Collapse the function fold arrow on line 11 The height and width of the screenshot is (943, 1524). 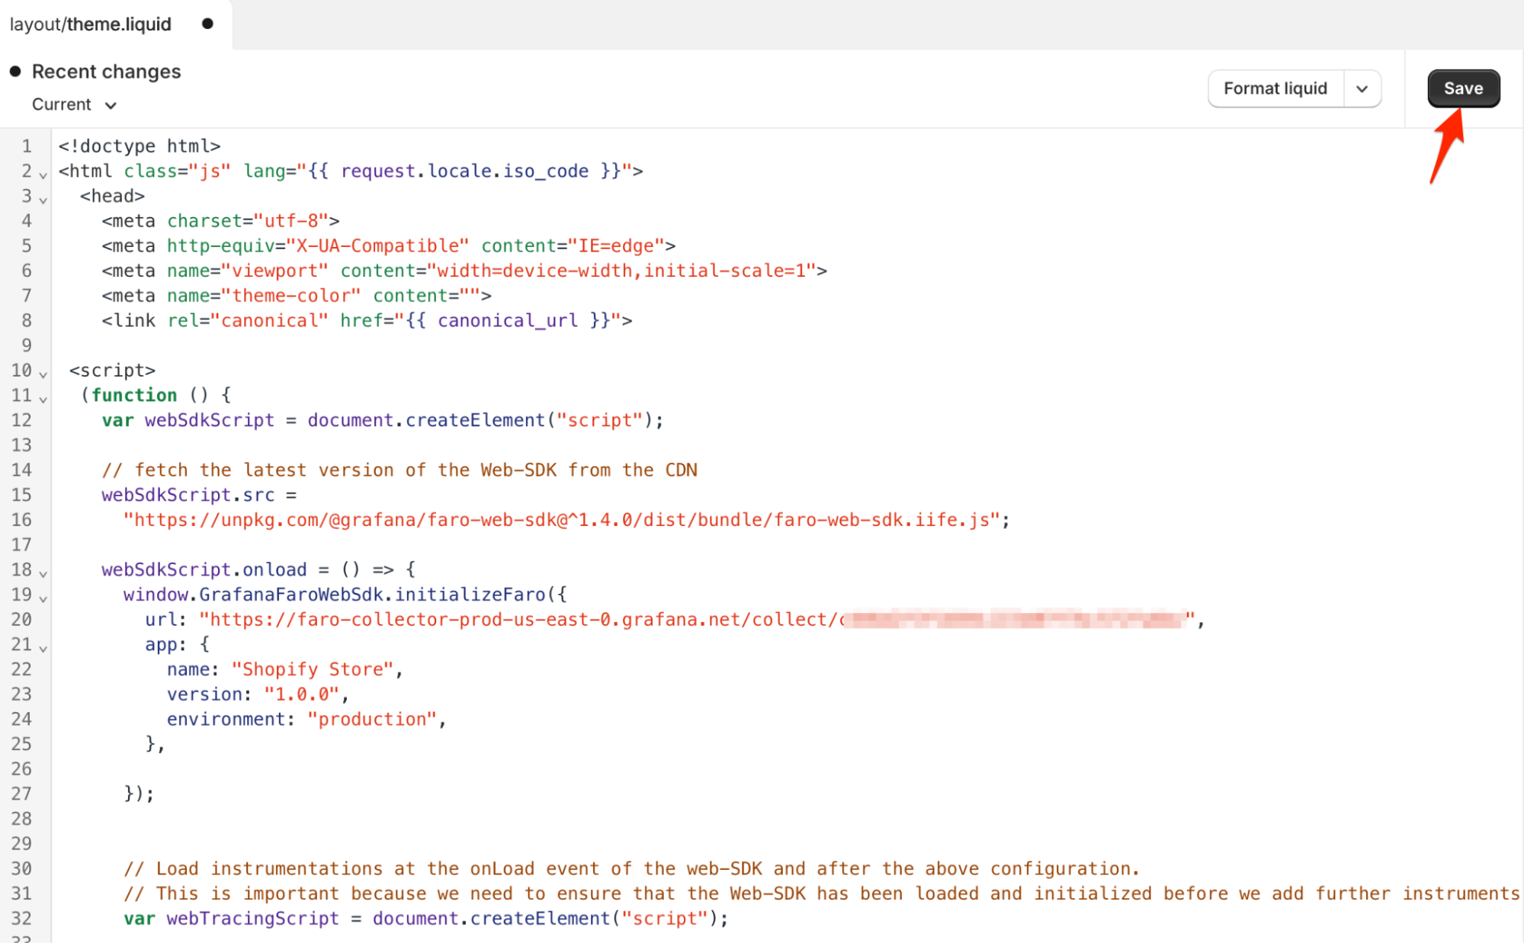click(43, 399)
